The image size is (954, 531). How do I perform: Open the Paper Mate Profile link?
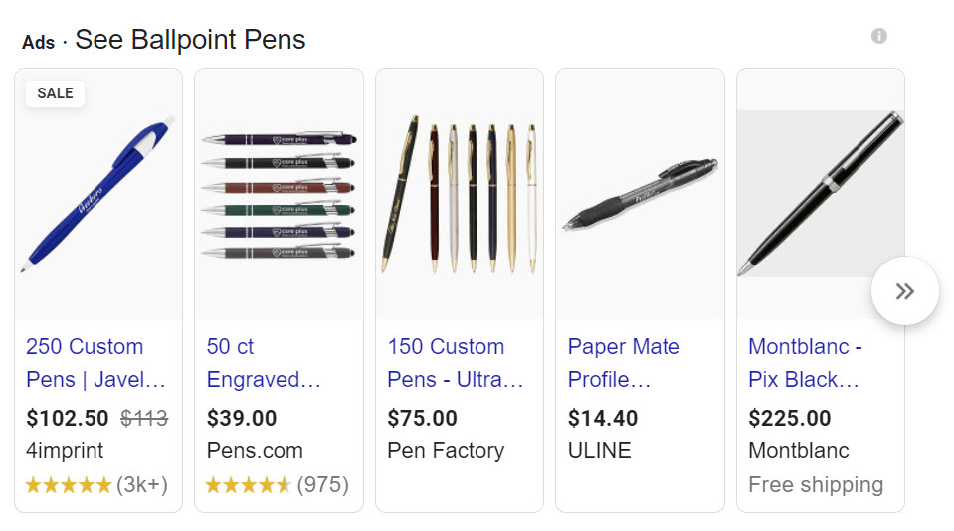coord(624,363)
